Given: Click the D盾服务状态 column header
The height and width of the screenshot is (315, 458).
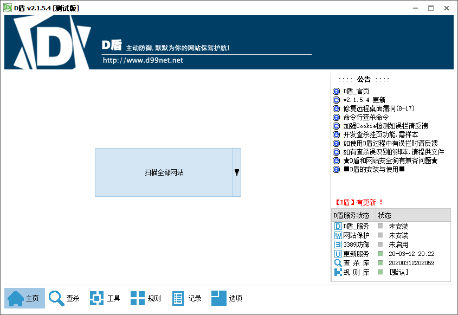Looking at the screenshot, I should [352, 215].
